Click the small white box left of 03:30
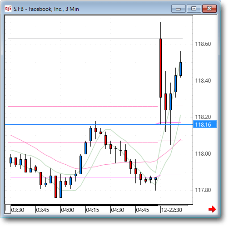The width and height of the screenshot is (229, 226). coord(8,209)
